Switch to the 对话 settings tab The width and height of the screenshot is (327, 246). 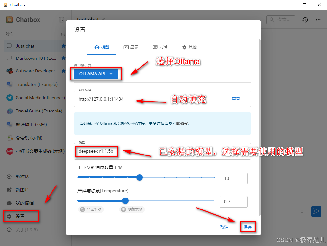[x=160, y=47]
